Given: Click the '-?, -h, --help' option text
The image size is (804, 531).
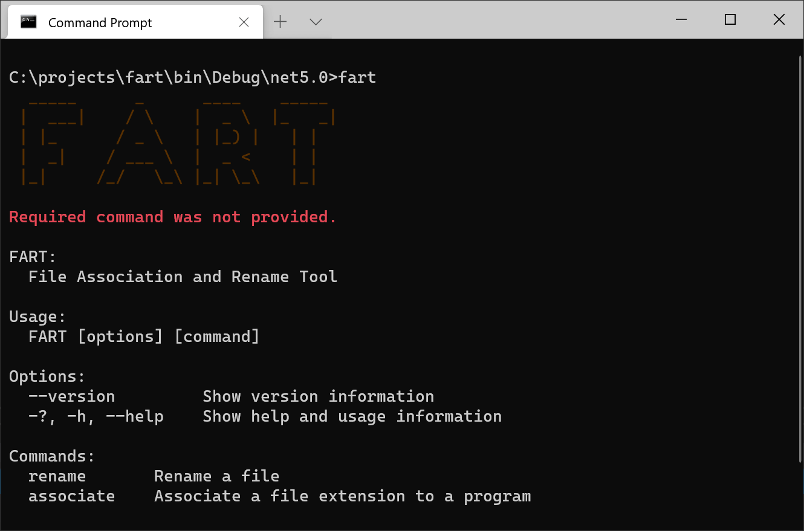Looking at the screenshot, I should point(96,416).
